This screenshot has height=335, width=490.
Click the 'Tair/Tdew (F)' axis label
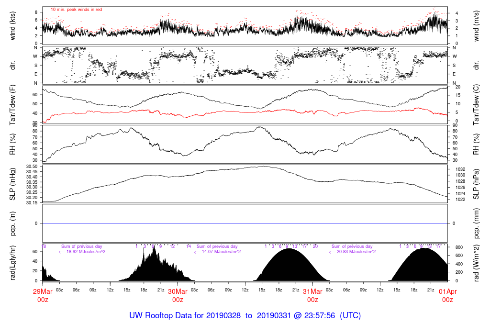click(13, 105)
